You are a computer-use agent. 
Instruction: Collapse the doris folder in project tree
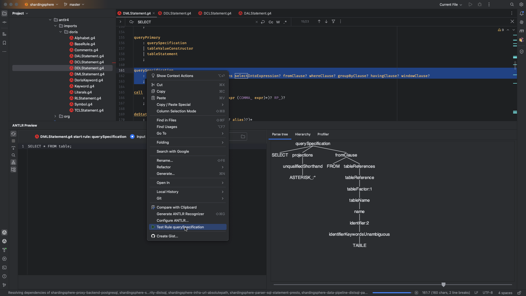(x=61, y=32)
